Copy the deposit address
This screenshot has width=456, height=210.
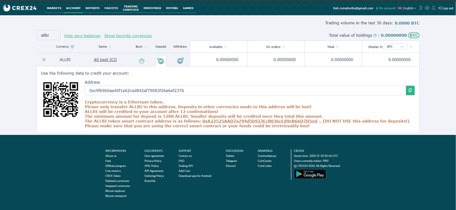pos(410,90)
